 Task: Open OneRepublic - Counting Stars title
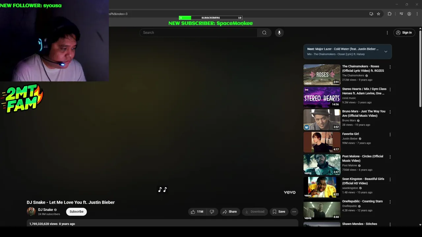[x=362, y=201]
